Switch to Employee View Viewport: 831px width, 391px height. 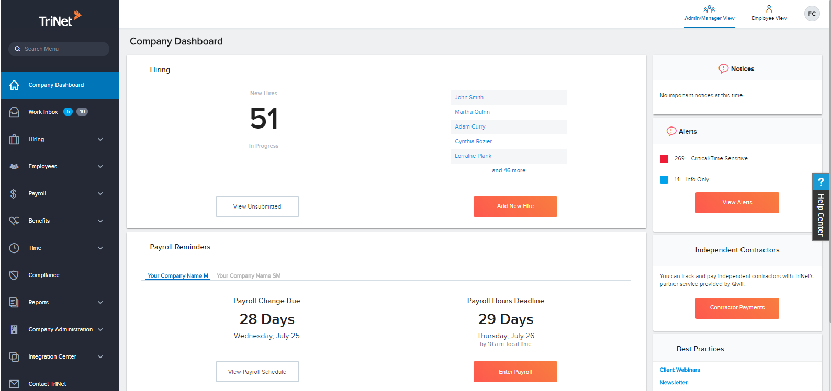(769, 13)
